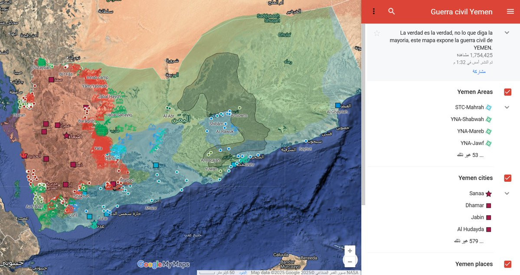
Task: Click the search magnifier icon
Action: (x=392, y=11)
